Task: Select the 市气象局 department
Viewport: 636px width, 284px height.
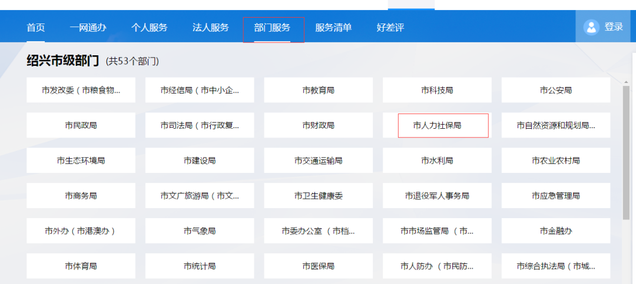Action: tap(200, 231)
